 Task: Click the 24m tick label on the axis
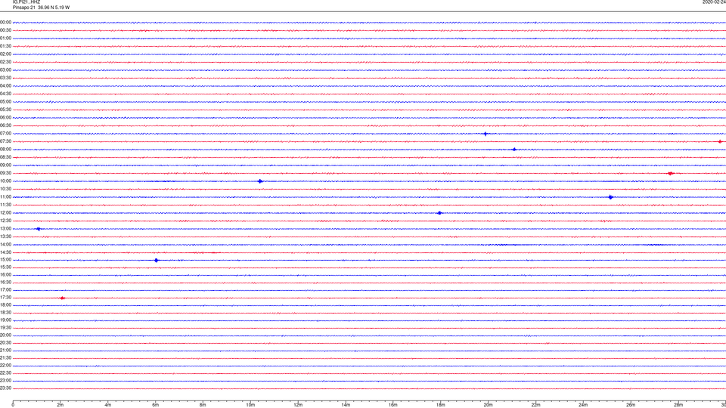tap(583, 405)
